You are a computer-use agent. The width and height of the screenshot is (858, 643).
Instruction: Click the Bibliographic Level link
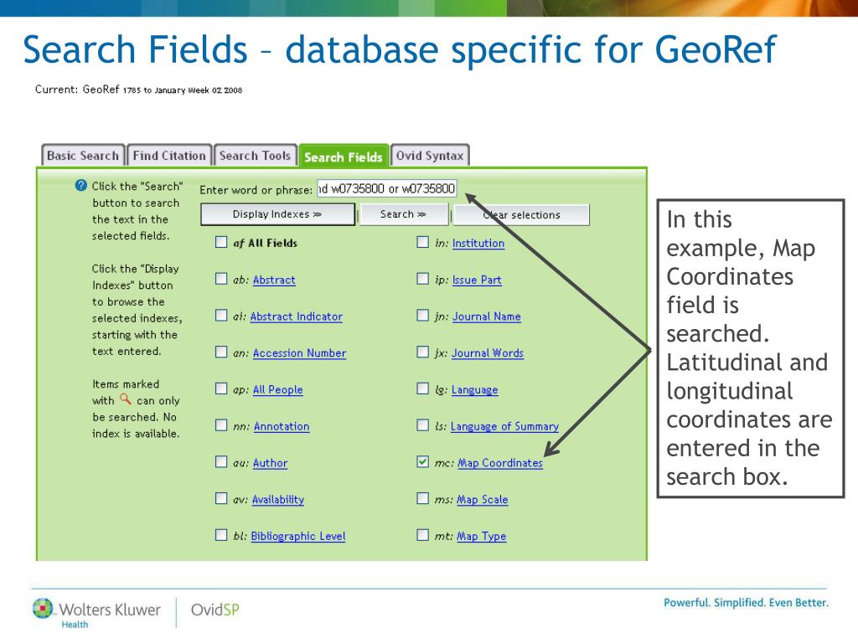pyautogui.click(x=298, y=537)
